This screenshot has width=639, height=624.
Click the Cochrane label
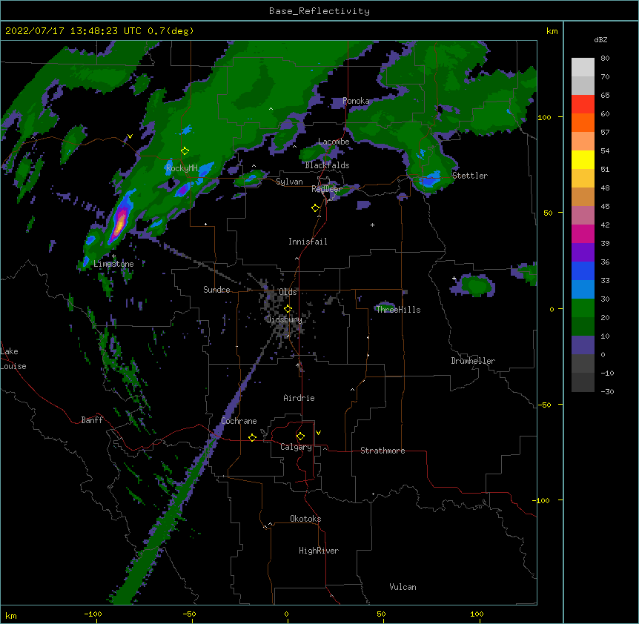click(x=239, y=421)
